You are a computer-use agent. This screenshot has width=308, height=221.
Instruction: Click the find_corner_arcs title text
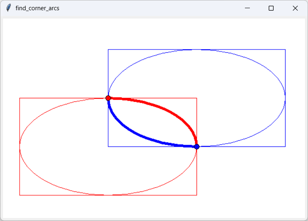[x=37, y=8]
